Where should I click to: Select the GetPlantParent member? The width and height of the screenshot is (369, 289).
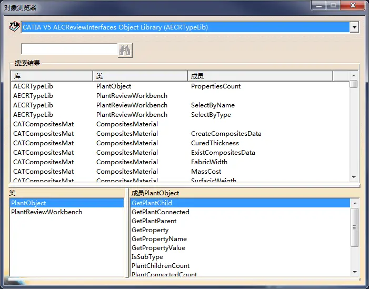tap(240, 221)
